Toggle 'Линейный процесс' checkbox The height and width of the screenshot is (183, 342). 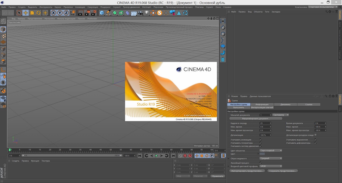[261, 163]
